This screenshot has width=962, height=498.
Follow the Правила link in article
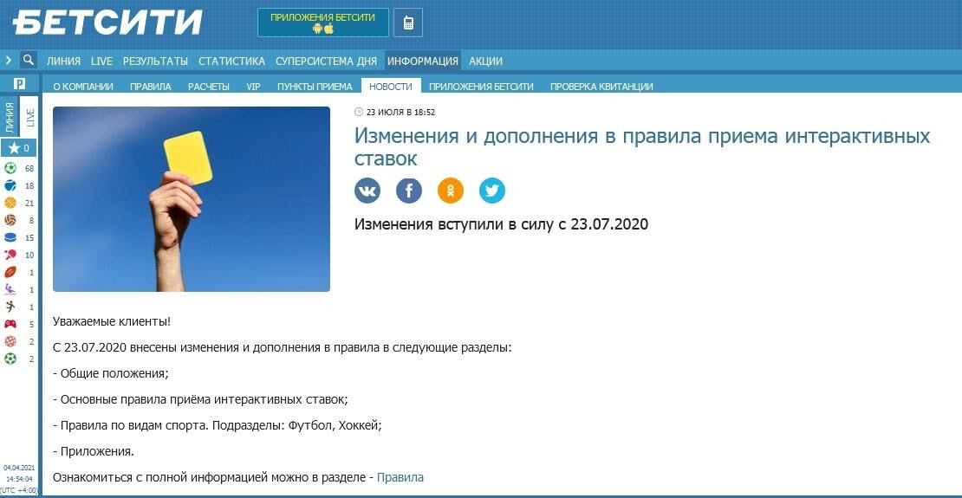[400, 477]
